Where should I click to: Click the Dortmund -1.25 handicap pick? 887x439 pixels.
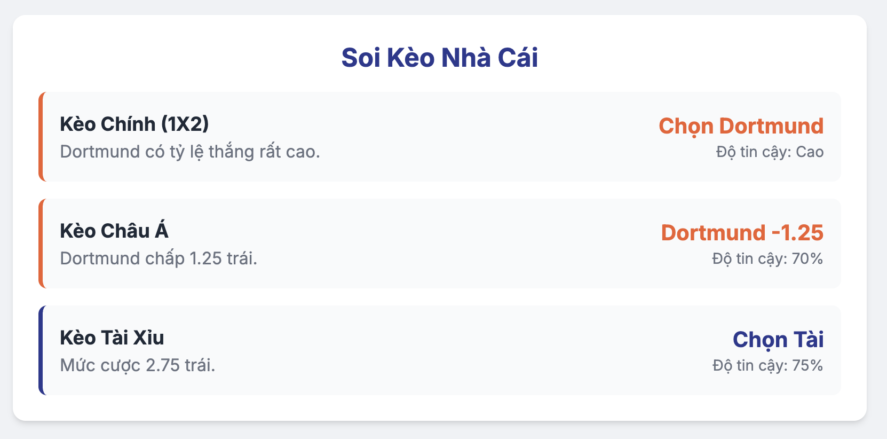pos(742,233)
